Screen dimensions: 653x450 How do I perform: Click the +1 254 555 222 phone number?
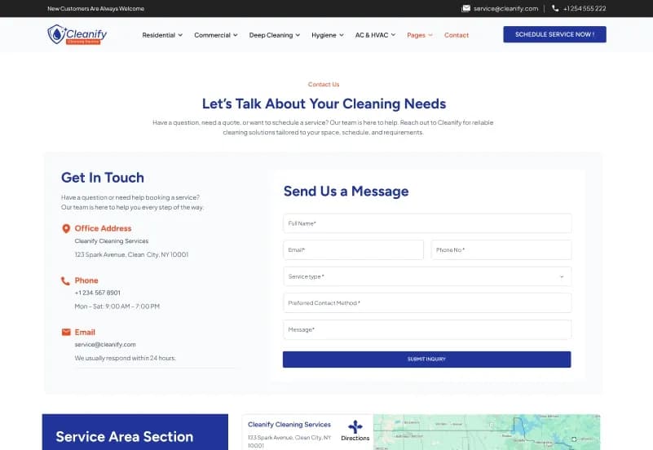pyautogui.click(x=585, y=8)
